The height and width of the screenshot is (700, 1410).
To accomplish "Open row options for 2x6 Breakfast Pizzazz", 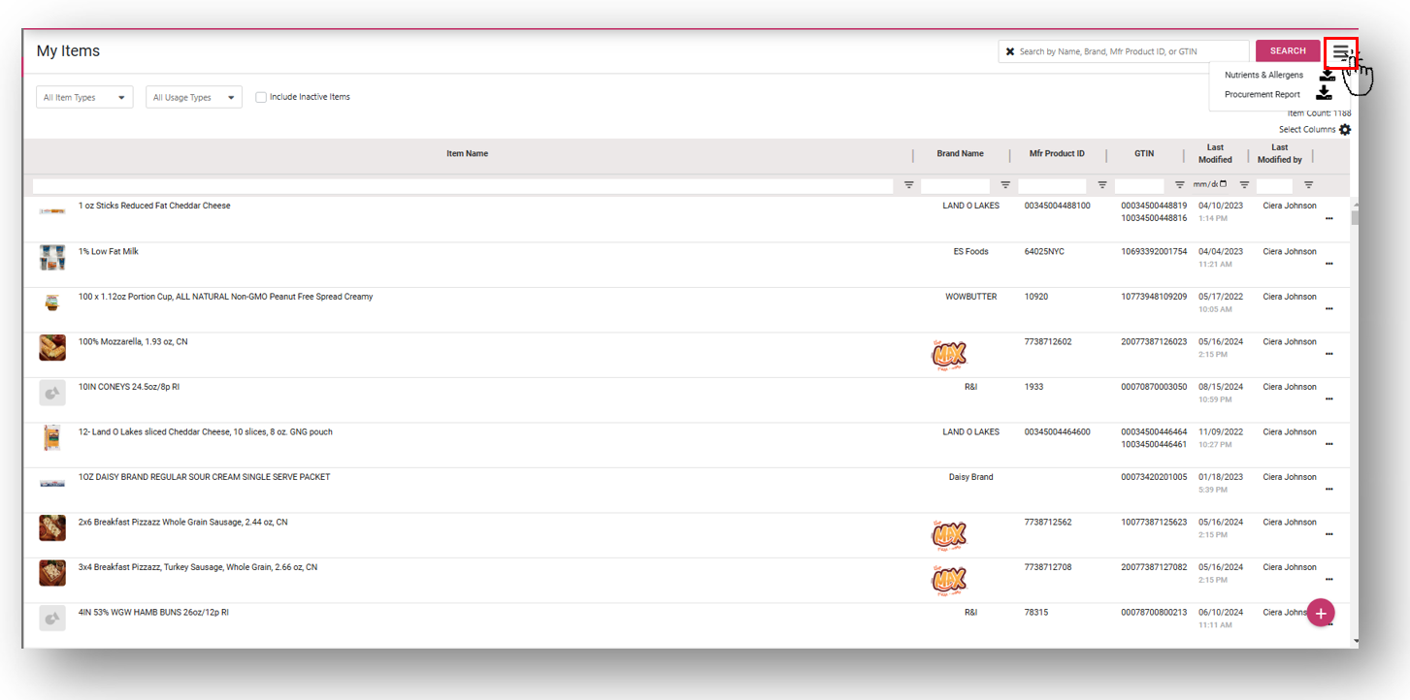I will 1328,534.
